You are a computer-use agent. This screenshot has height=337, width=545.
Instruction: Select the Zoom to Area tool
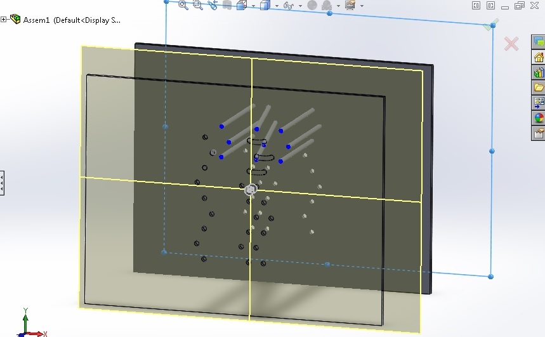[x=198, y=5]
